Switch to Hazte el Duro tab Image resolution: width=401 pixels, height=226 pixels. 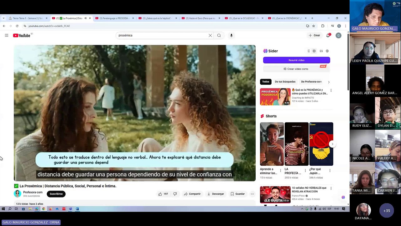[x=201, y=18]
